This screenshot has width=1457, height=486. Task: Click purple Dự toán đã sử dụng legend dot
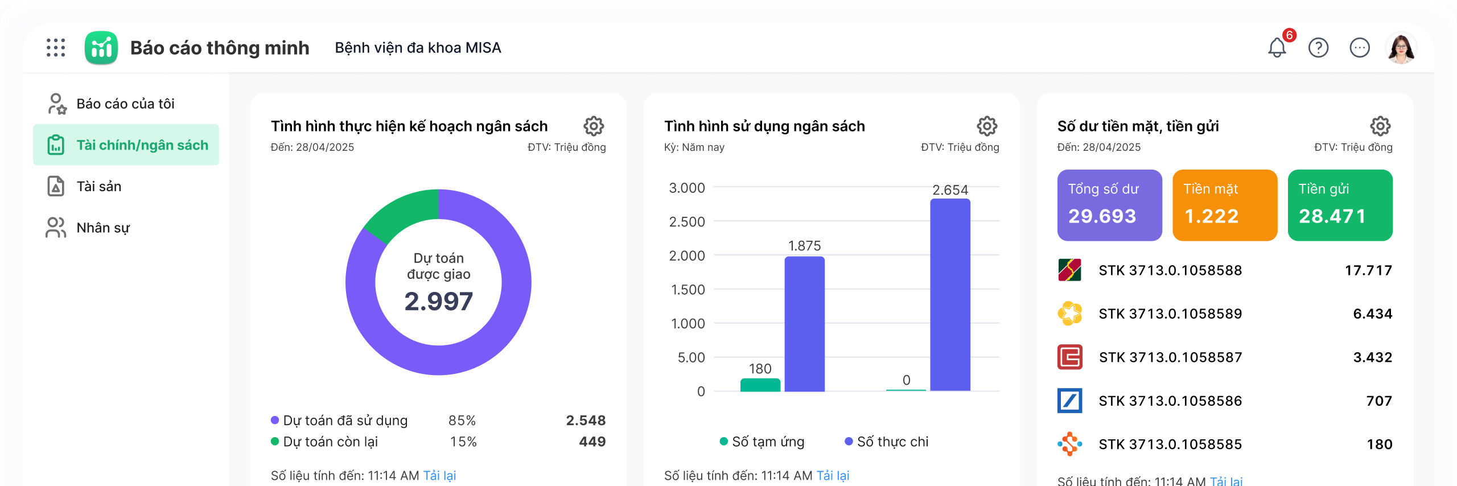(x=275, y=421)
